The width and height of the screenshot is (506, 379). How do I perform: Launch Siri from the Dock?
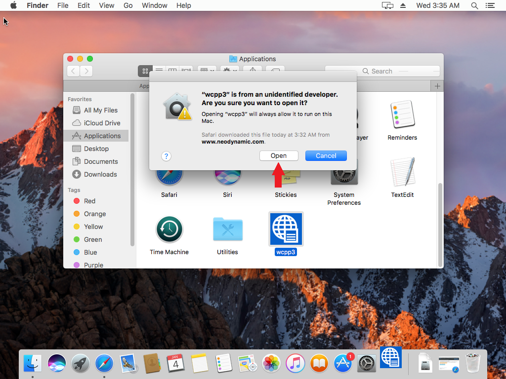pyautogui.click(x=56, y=363)
